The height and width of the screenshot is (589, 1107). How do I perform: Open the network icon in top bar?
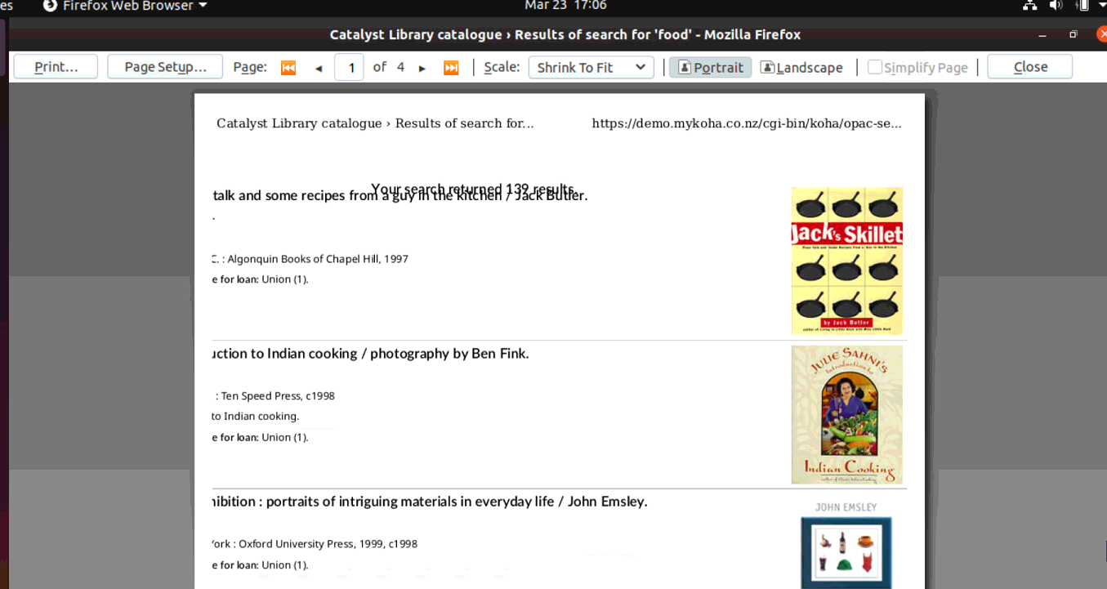coord(1029,6)
